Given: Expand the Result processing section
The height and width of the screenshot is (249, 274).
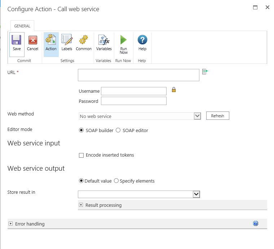Looking at the screenshot, I should 81,205.
